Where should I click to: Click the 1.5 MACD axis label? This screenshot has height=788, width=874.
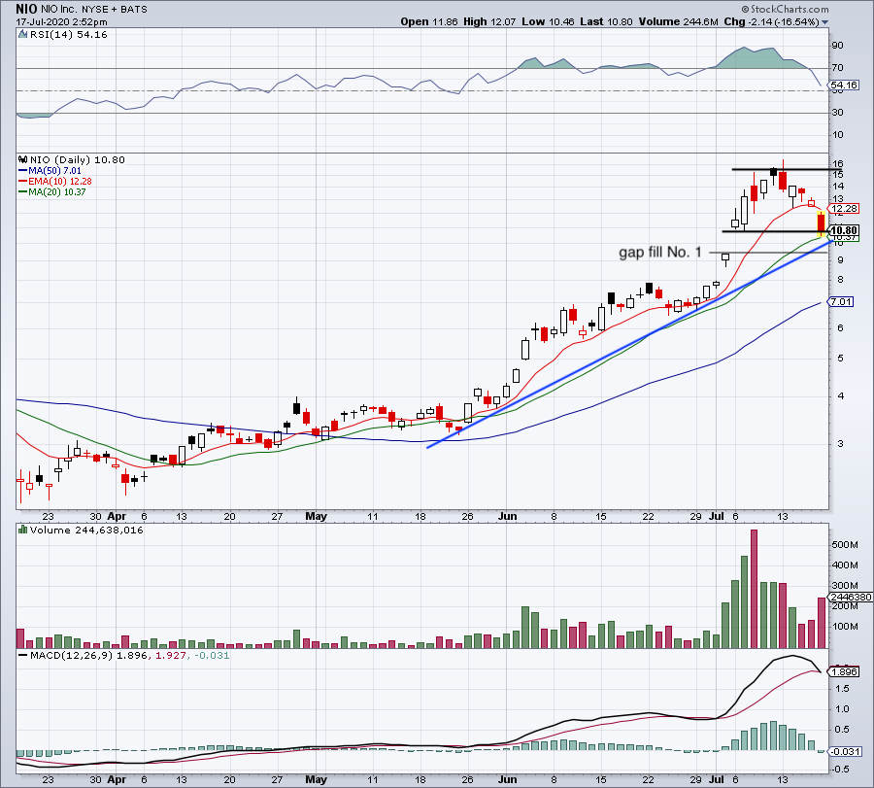click(x=842, y=689)
